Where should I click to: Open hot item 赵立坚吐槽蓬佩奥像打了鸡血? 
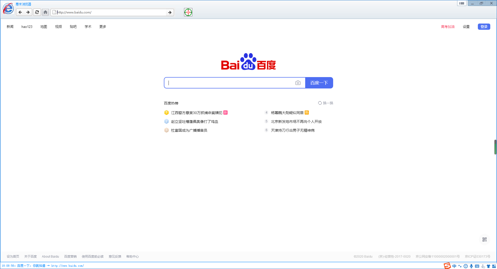pos(195,121)
